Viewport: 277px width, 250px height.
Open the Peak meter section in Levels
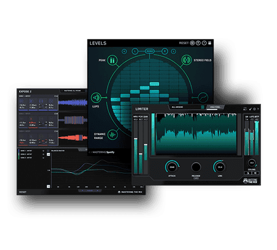[112, 60]
